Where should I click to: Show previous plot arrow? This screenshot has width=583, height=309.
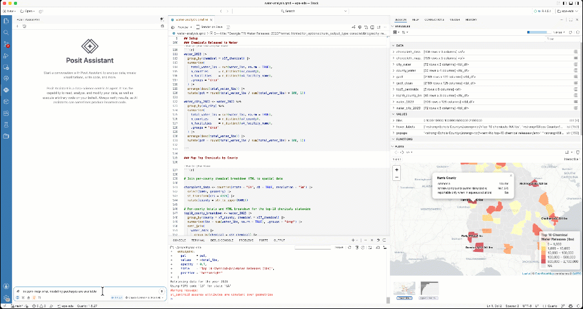click(397, 152)
